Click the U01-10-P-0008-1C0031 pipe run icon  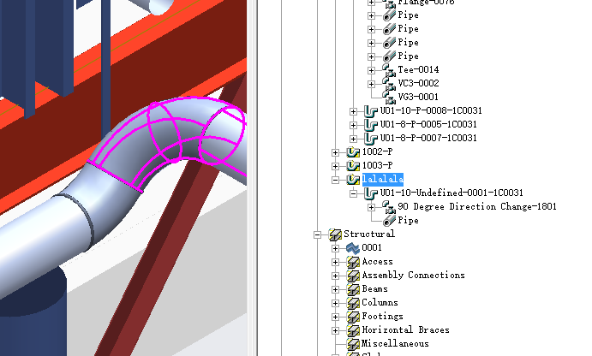click(371, 111)
